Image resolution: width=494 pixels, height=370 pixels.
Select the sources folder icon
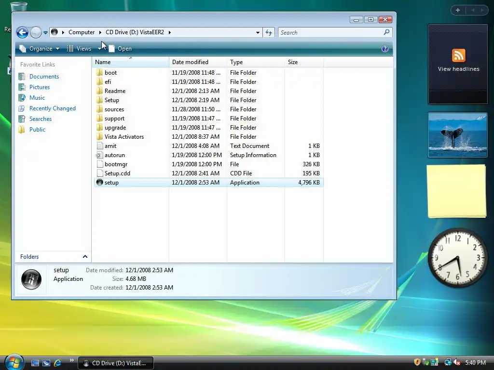99,109
